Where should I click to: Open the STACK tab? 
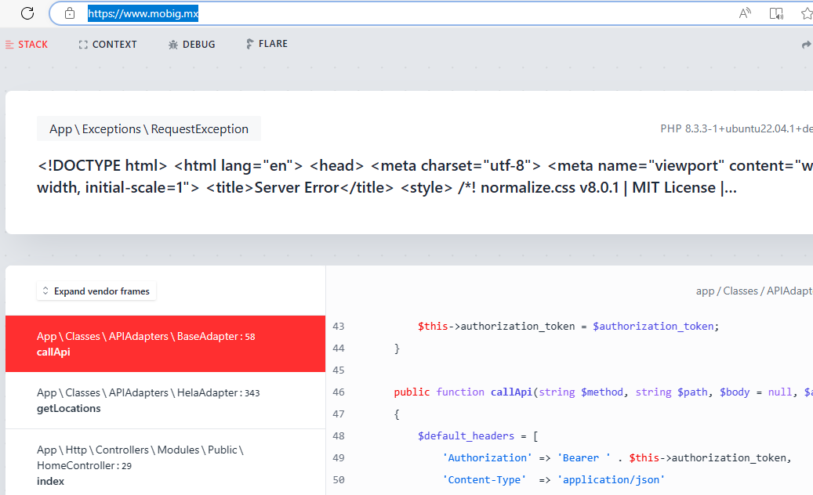click(x=27, y=45)
